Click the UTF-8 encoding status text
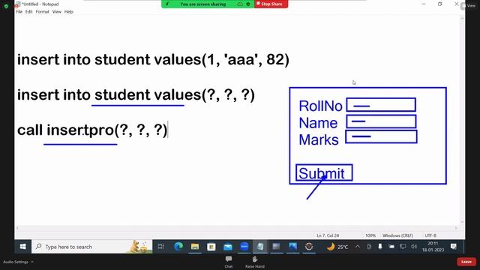The height and width of the screenshot is (270, 480). 430,235
